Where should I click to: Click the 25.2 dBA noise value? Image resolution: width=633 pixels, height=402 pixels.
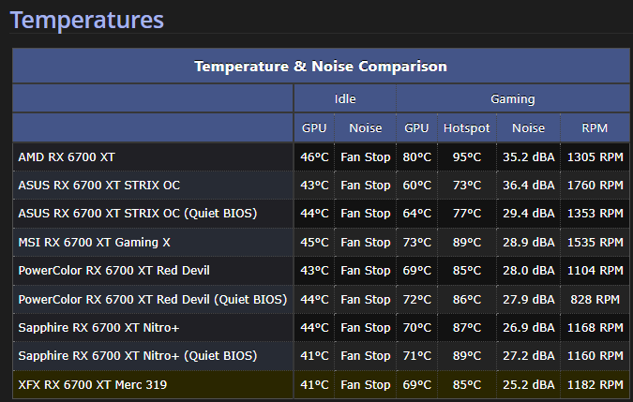[x=528, y=385]
